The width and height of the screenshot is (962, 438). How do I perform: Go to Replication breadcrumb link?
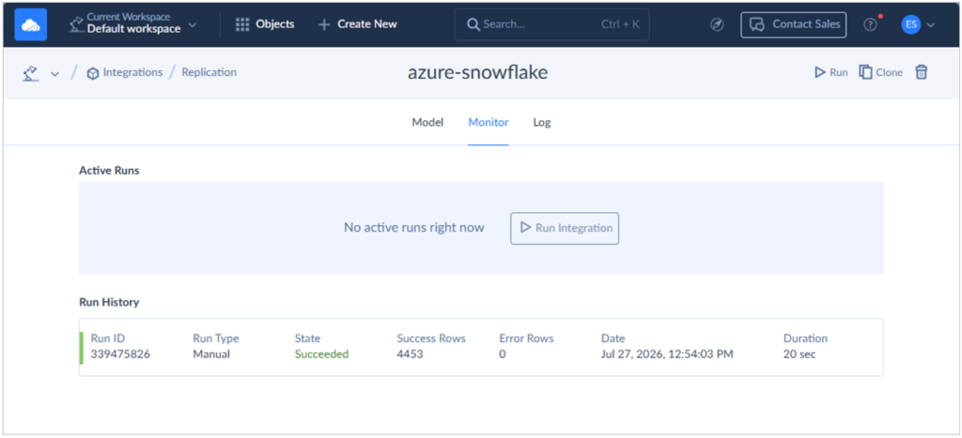pyautogui.click(x=209, y=72)
